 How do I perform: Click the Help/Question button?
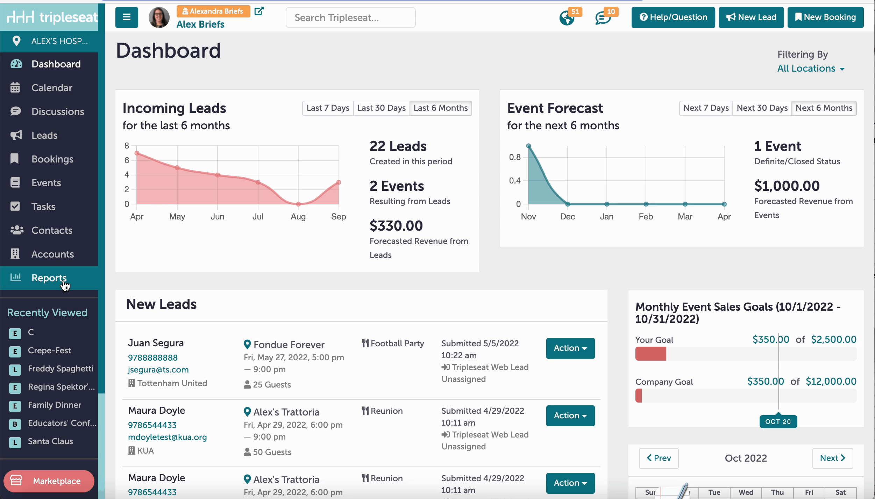point(673,17)
